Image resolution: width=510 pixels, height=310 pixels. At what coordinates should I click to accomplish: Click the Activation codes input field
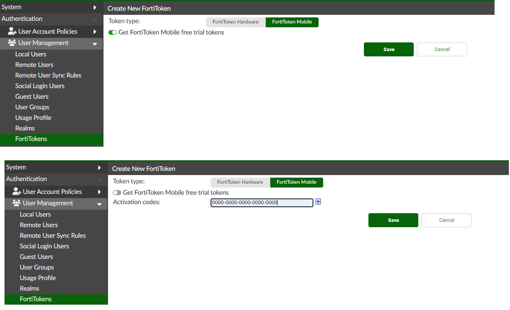[x=262, y=203]
